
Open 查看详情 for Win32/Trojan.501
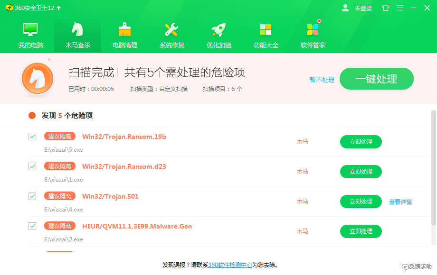coord(400,202)
